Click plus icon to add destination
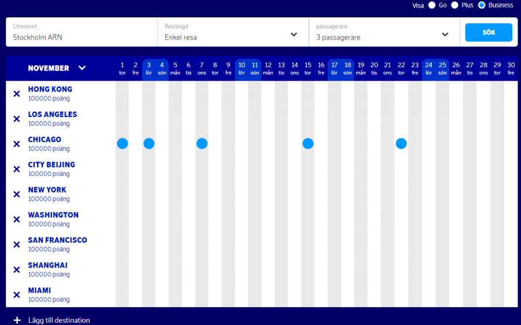 [17, 320]
